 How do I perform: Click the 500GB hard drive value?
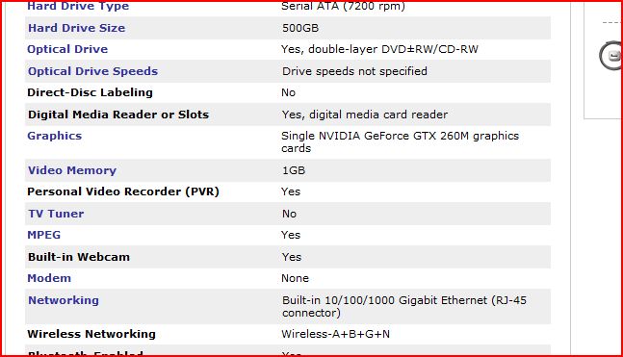(x=300, y=28)
